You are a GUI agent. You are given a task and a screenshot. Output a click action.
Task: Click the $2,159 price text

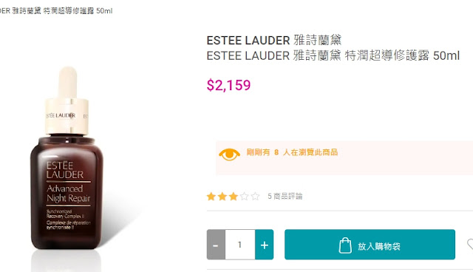228,85
